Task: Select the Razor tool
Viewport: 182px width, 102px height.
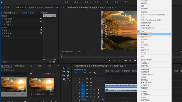Action: 68,72
